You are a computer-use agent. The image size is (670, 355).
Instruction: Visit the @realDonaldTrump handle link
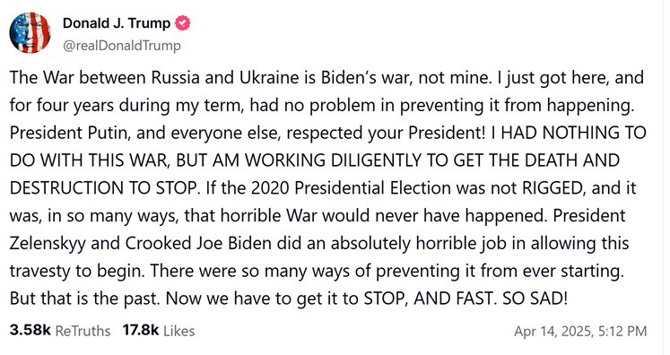click(122, 46)
